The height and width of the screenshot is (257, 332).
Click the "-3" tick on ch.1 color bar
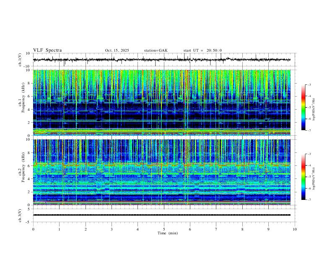click(309, 84)
